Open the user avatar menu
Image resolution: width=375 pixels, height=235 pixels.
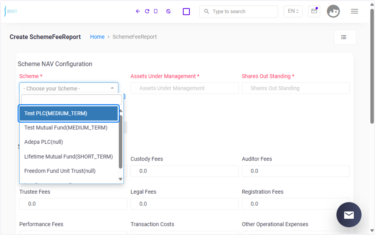[333, 11]
